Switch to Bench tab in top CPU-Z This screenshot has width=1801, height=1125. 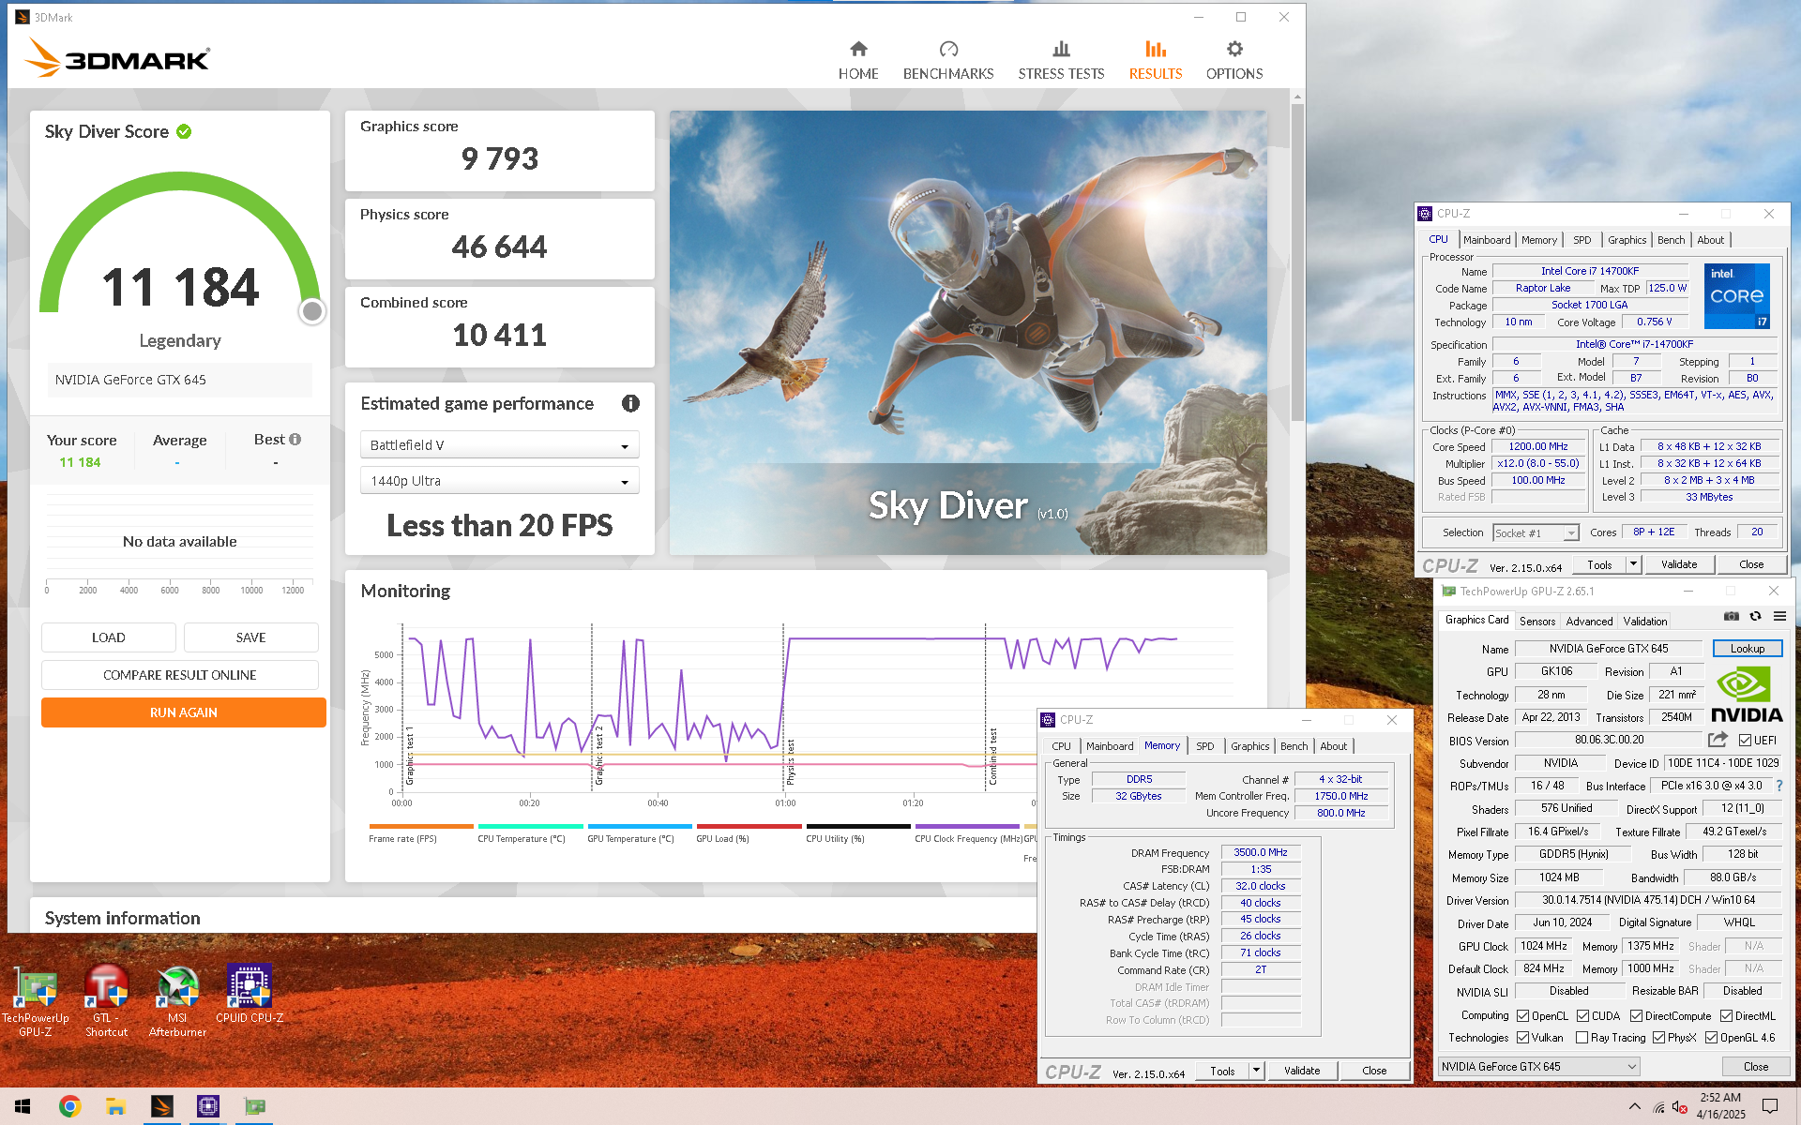coord(1671,240)
